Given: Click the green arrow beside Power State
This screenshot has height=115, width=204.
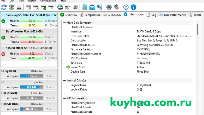Looking at the screenshot, I should [68, 67].
